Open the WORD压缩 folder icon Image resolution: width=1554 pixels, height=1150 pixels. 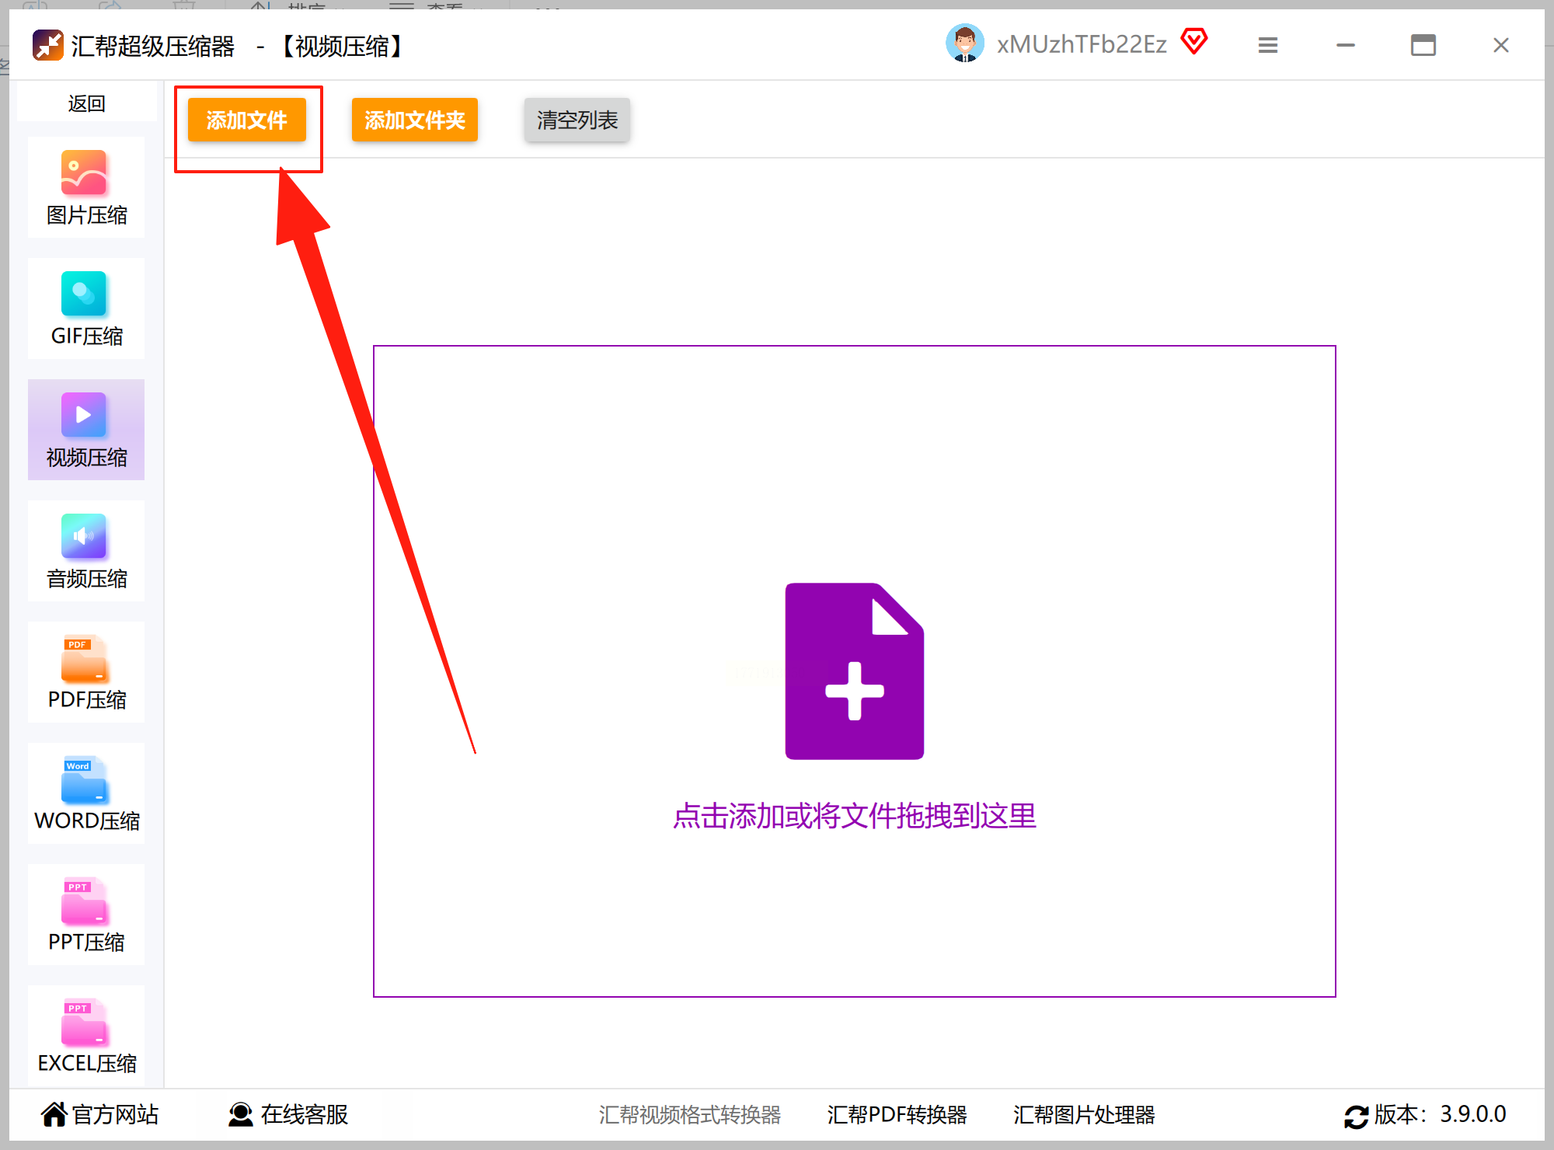pos(84,779)
